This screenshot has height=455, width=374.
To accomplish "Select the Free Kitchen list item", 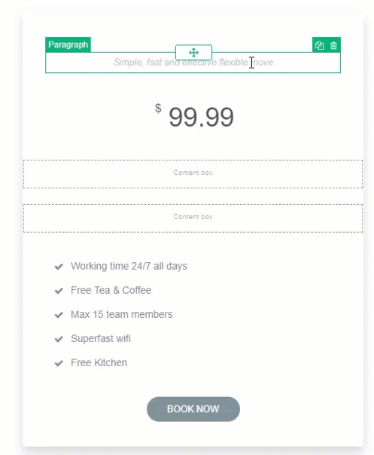I will pos(99,363).
